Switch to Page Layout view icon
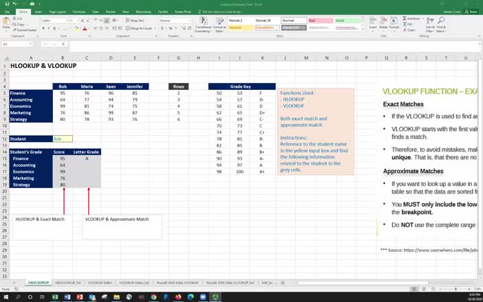483x302 pixels. click(x=424, y=289)
